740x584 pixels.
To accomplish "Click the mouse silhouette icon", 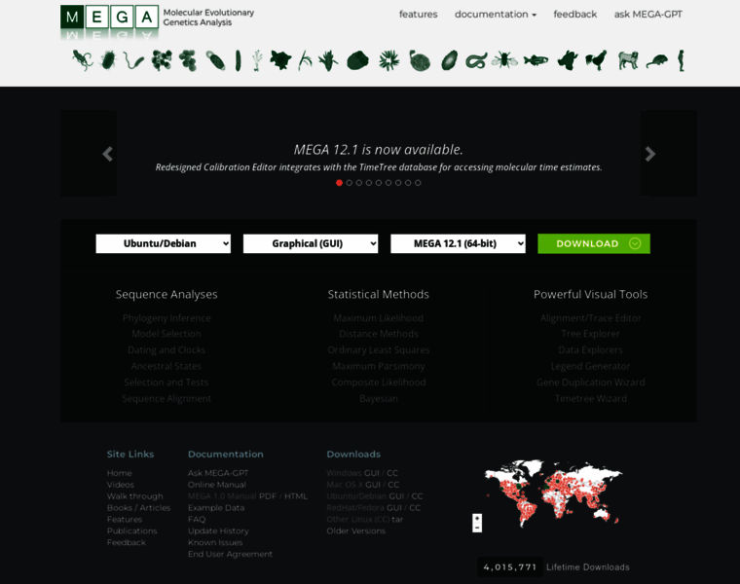I will click(657, 61).
